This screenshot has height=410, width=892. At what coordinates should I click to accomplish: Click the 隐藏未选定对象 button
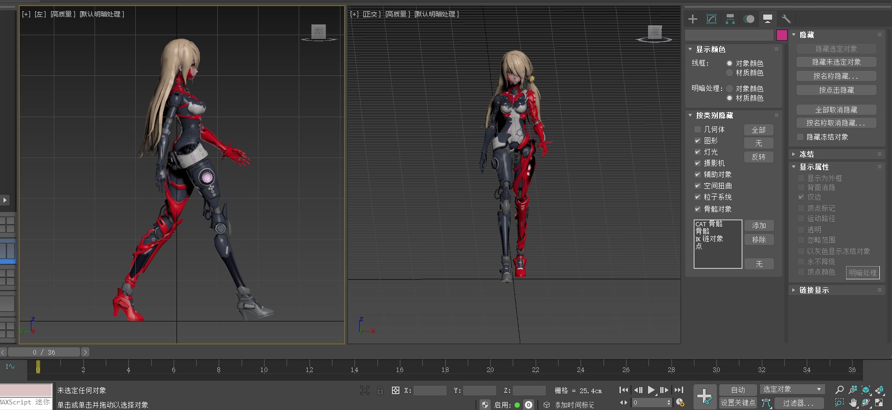click(836, 62)
